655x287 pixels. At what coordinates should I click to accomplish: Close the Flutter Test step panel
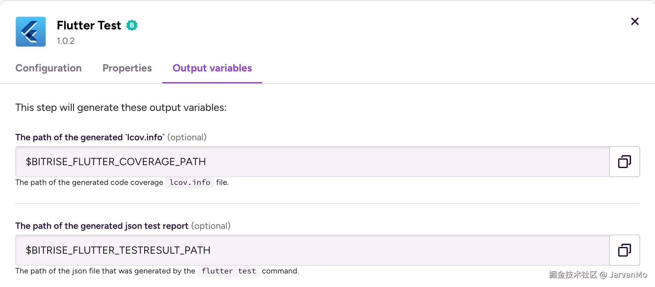pos(635,21)
